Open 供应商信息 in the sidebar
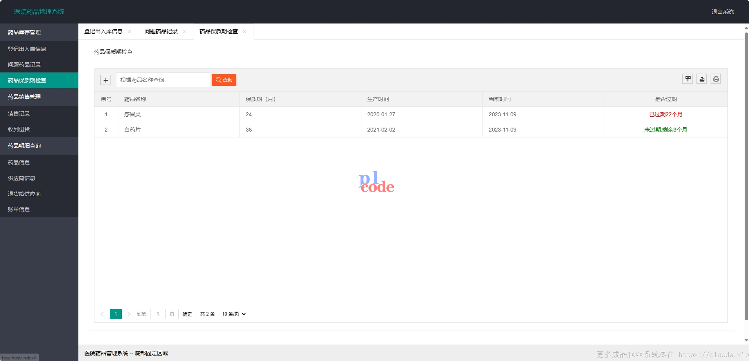The image size is (749, 361). (39, 178)
